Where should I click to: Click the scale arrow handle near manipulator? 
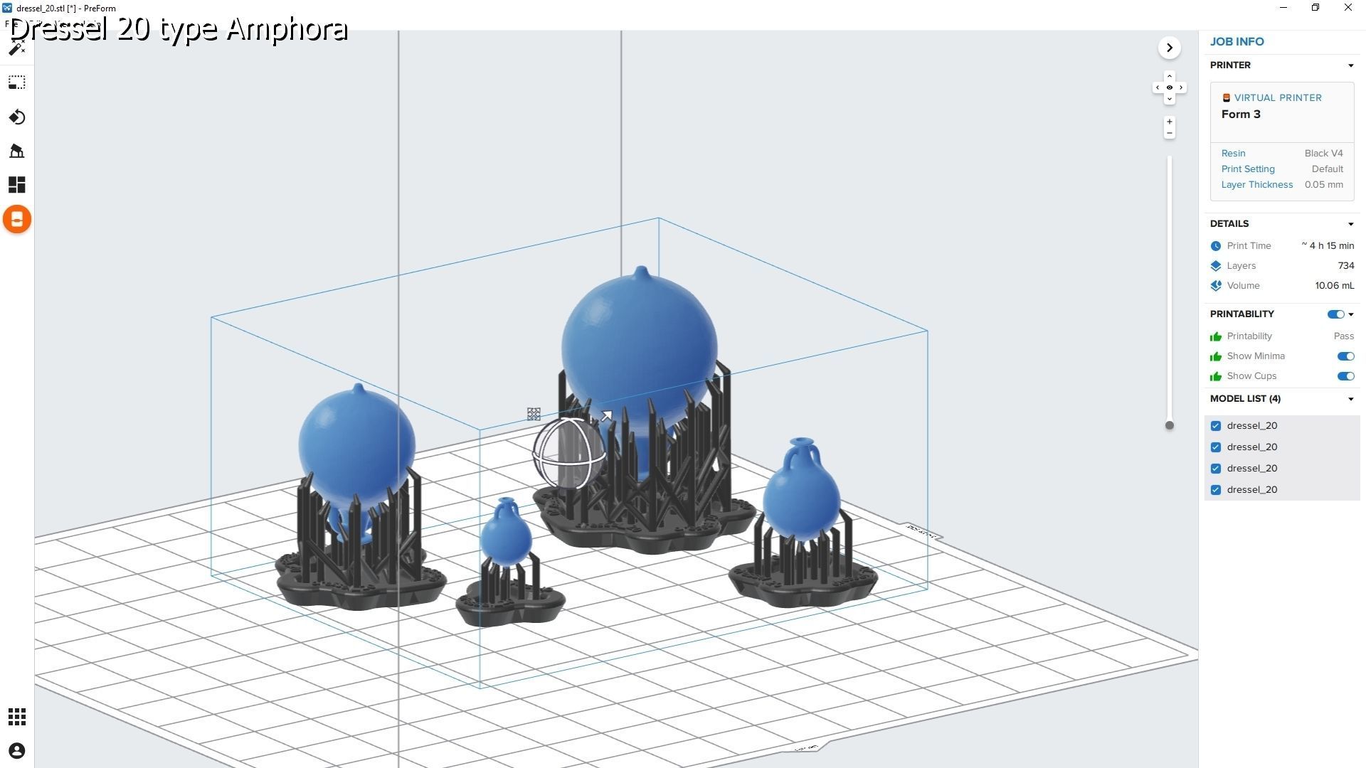tap(606, 415)
